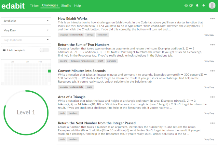This screenshot has height=145, width=218.
Task: Open Return the Next Number from the Integer Passed
Action: click(97, 123)
